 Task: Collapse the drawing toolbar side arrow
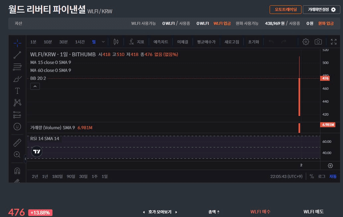click(x=25, y=159)
